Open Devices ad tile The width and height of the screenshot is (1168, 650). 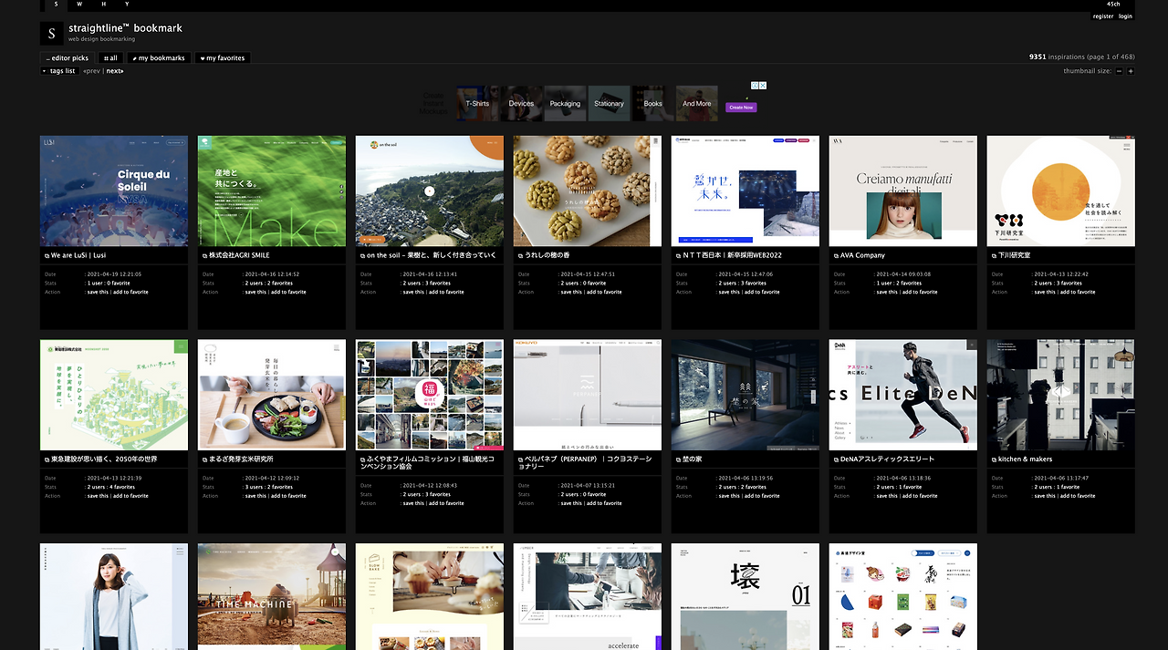point(521,104)
